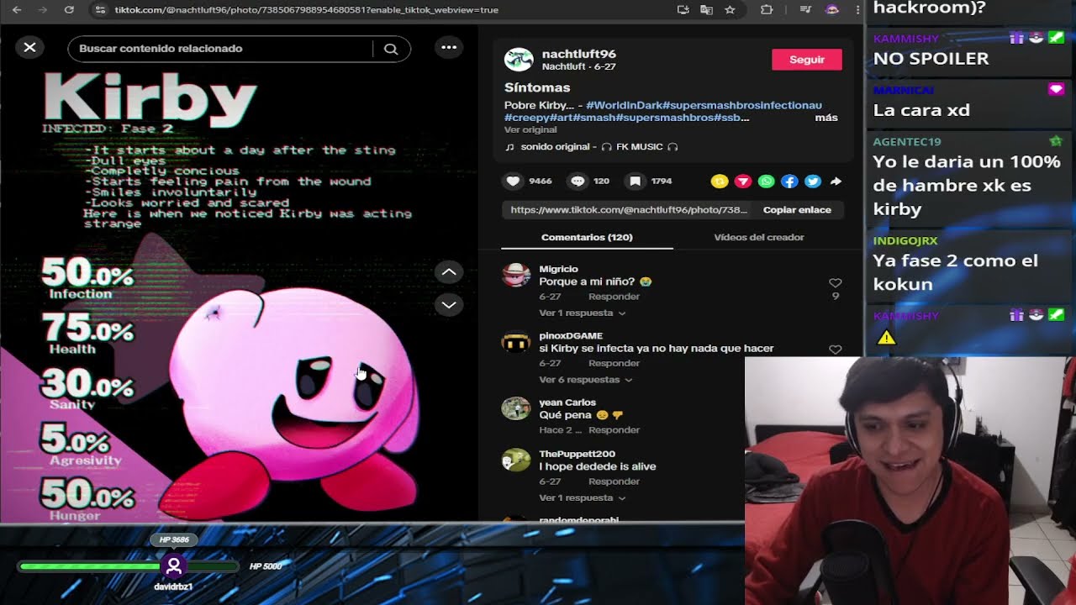Click chat message 'La cara xd'
This screenshot has height=605, width=1076.
(x=921, y=110)
